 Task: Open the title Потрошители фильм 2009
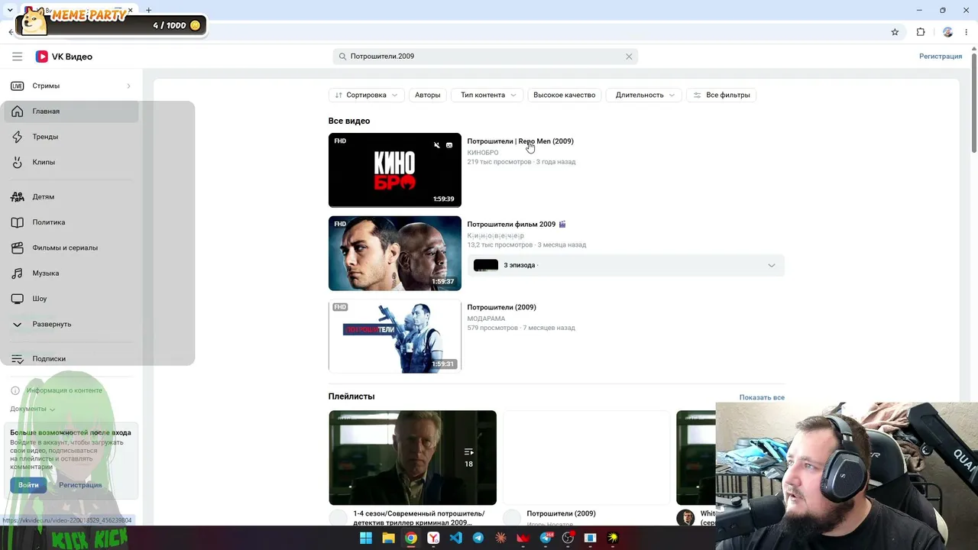[x=511, y=225]
